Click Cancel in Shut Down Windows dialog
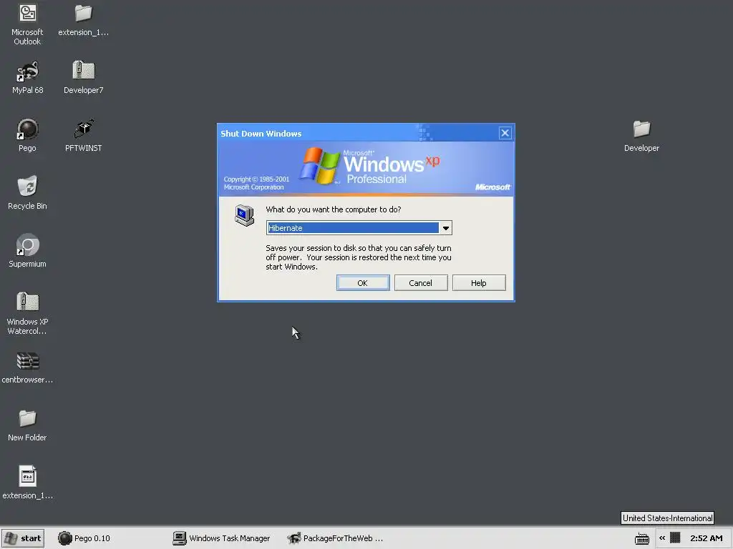733x549 pixels. tap(421, 283)
